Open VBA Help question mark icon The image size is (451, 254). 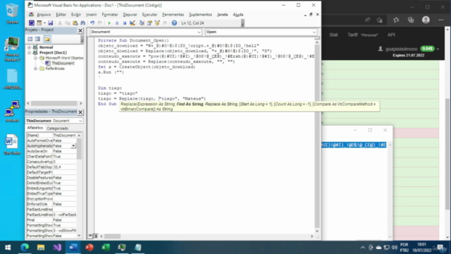click(x=174, y=23)
